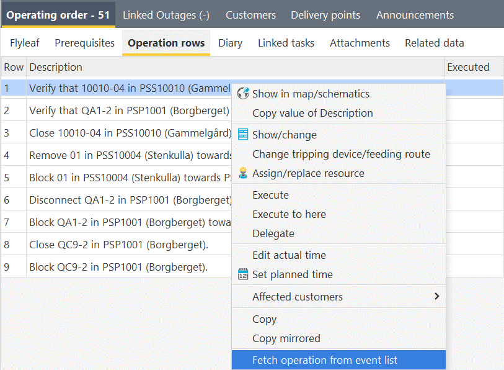Select Copy mirrored menu entry

coord(286,338)
